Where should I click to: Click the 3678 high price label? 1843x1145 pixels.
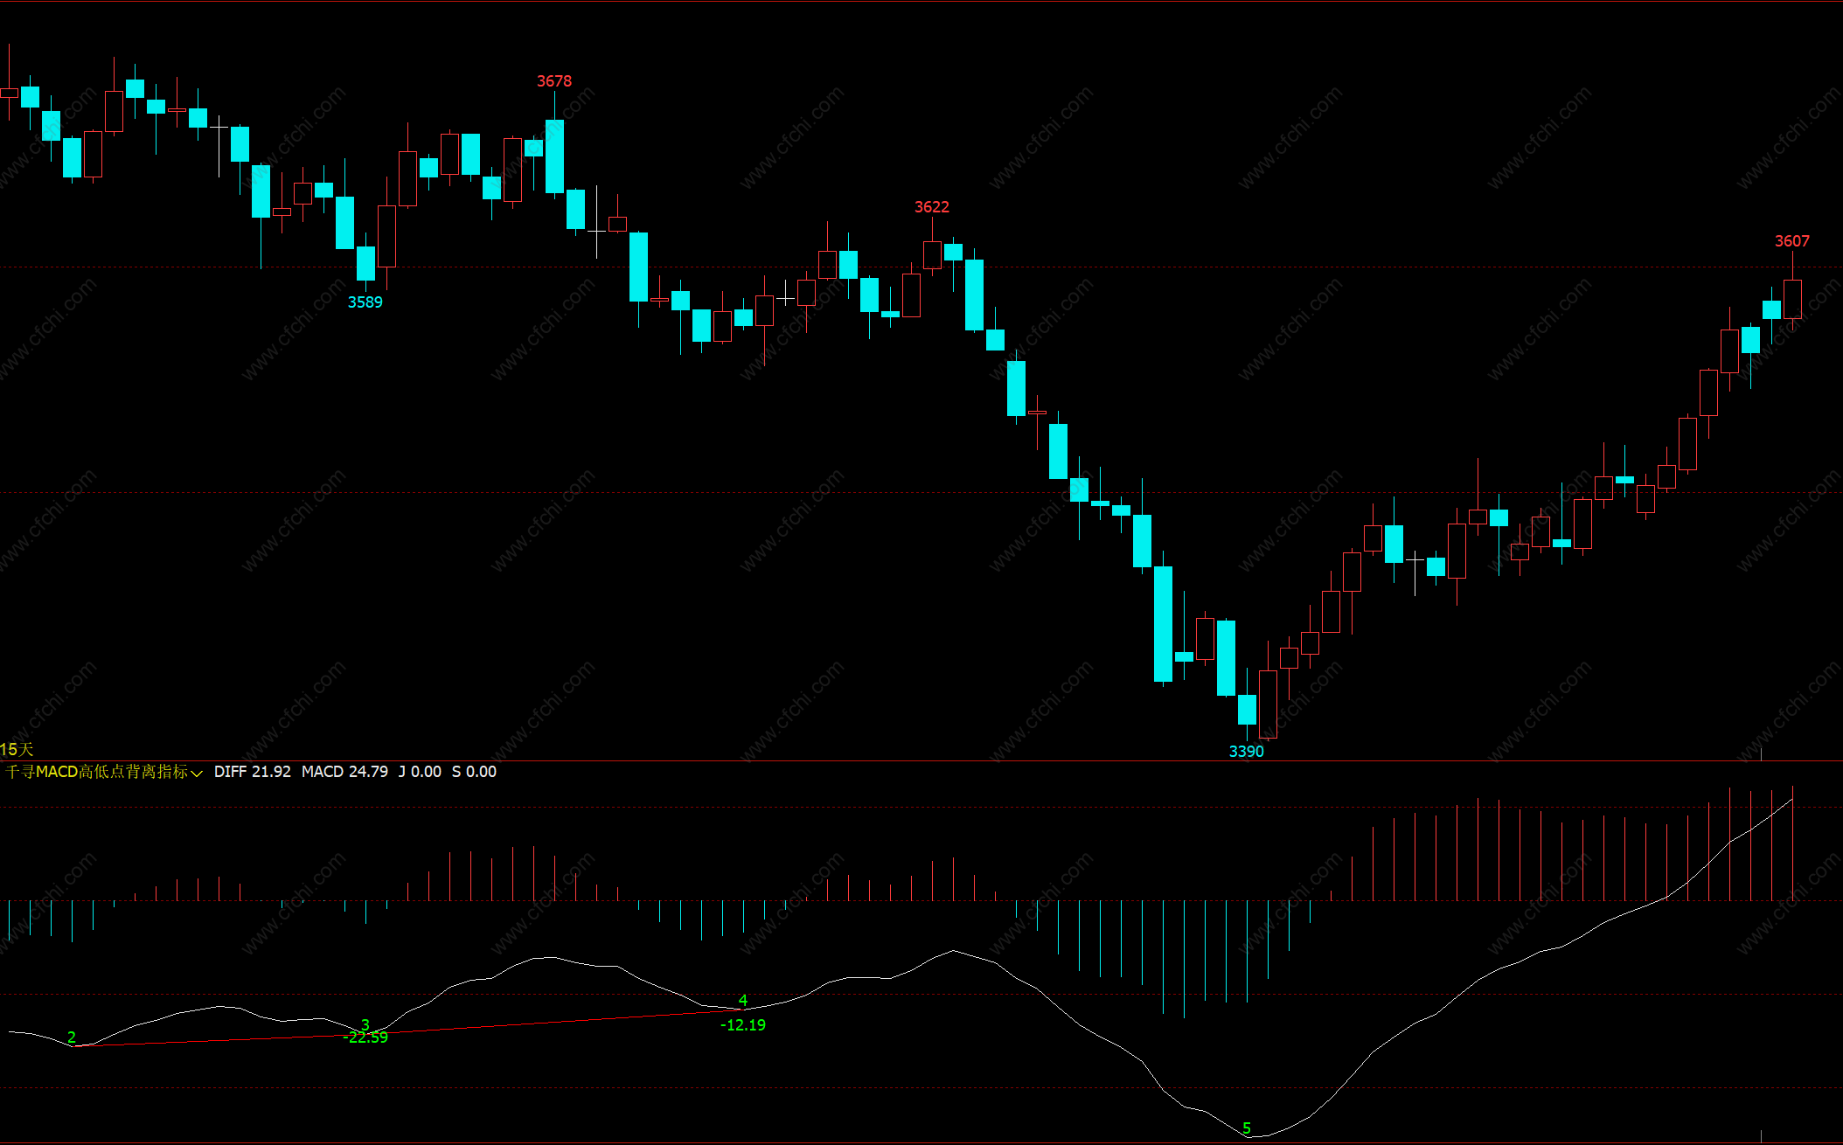(x=553, y=81)
